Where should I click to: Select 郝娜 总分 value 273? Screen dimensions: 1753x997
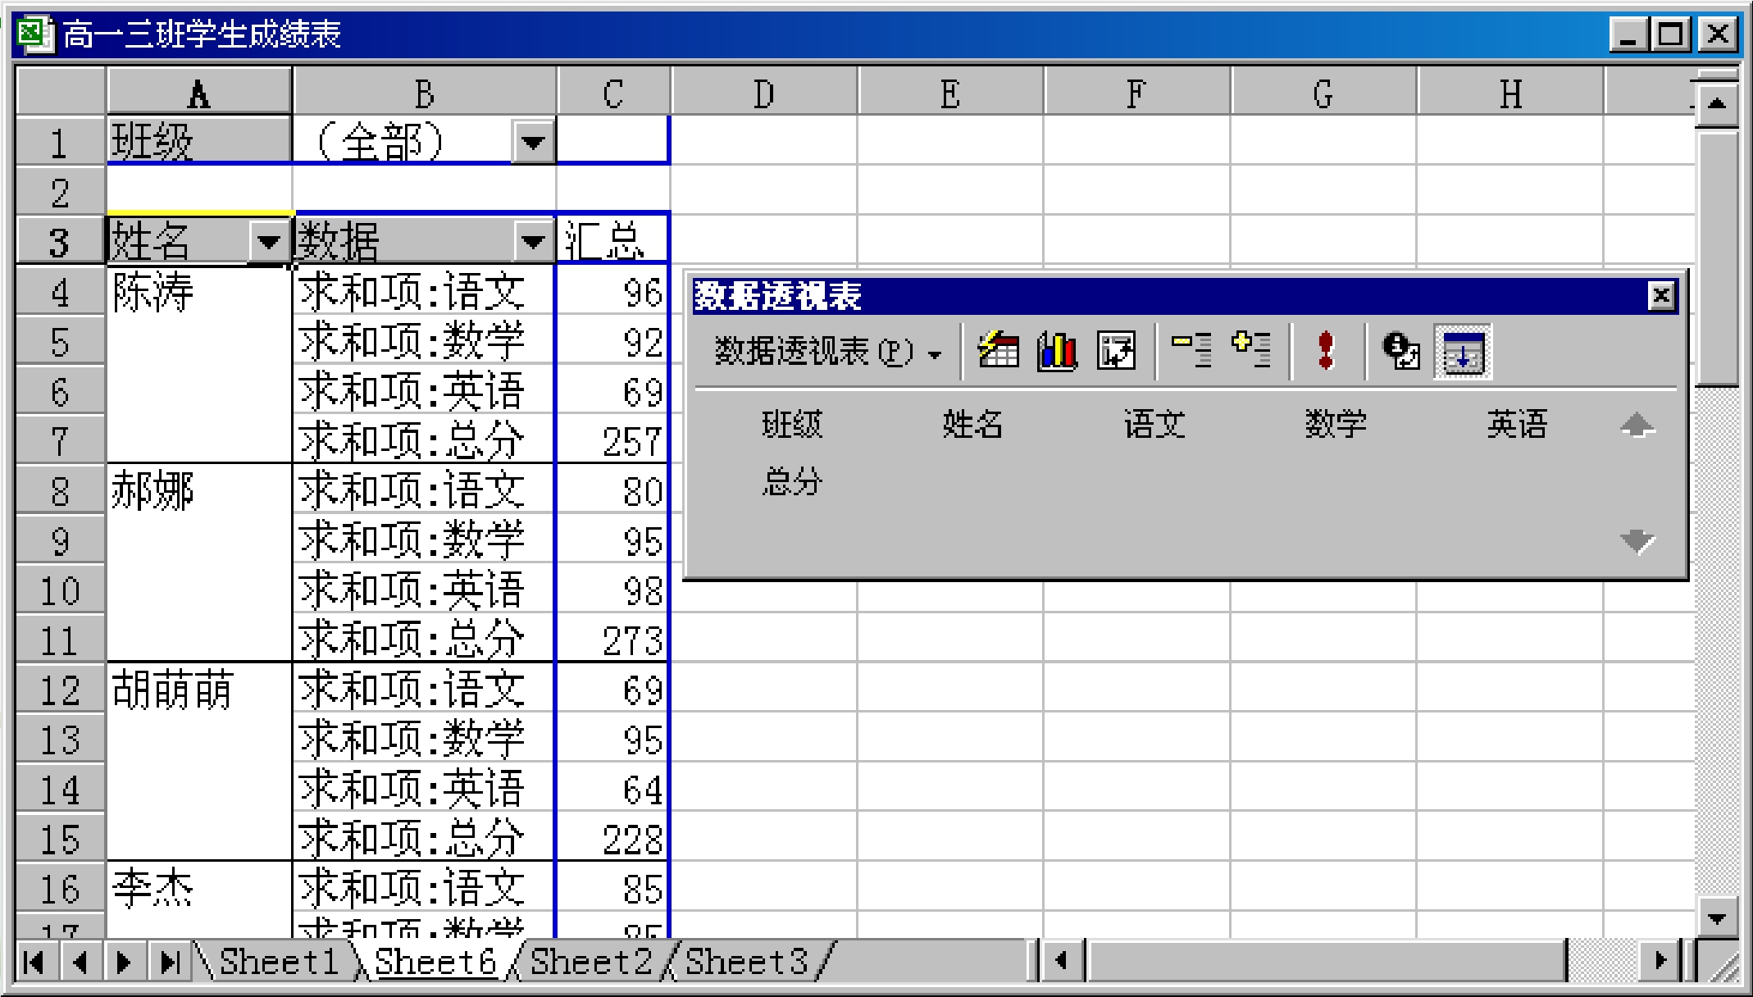click(612, 640)
